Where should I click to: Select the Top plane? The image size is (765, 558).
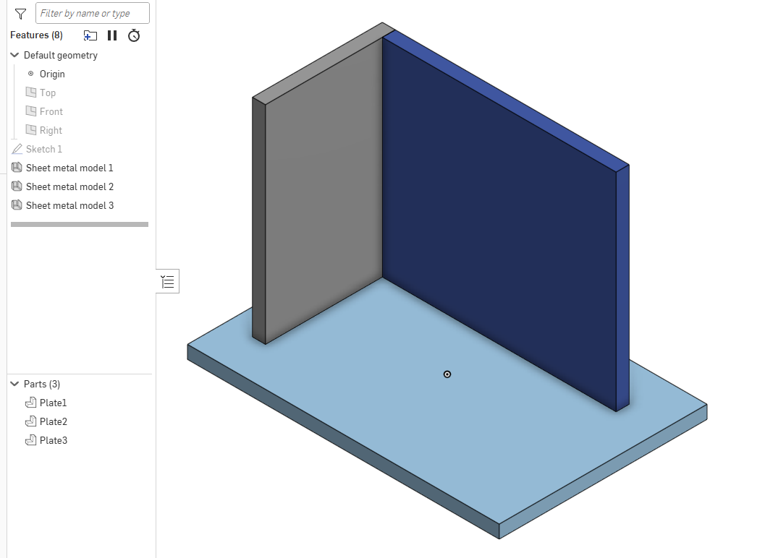[x=47, y=92]
